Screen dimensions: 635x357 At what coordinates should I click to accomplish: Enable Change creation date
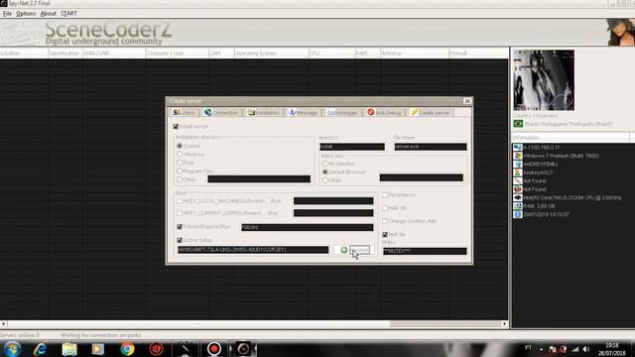[385, 221]
